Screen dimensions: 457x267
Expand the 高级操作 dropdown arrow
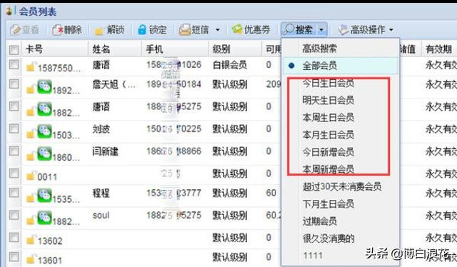click(391, 30)
